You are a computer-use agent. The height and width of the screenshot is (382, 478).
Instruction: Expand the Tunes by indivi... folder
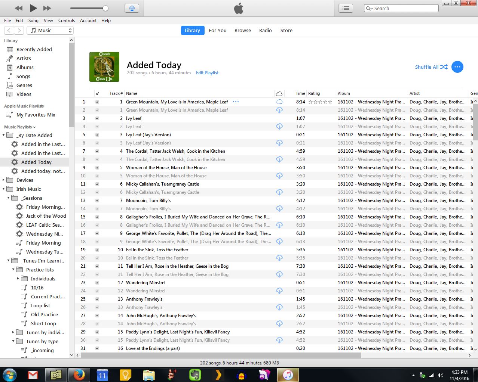click(x=13, y=332)
